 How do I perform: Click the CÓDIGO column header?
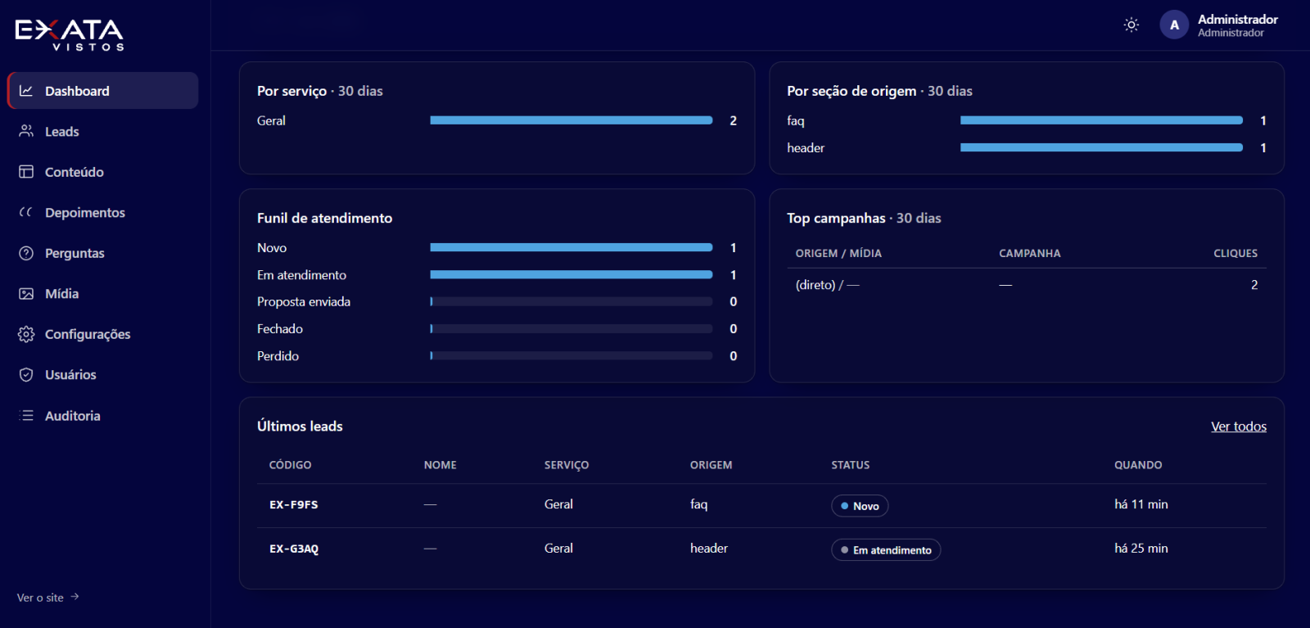pyautogui.click(x=291, y=465)
